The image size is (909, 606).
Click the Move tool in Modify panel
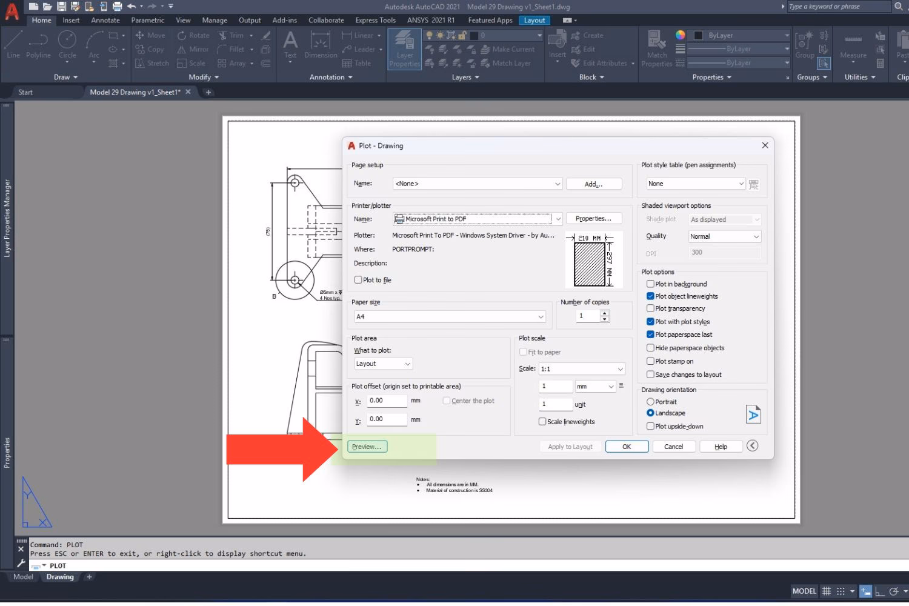pyautogui.click(x=150, y=35)
